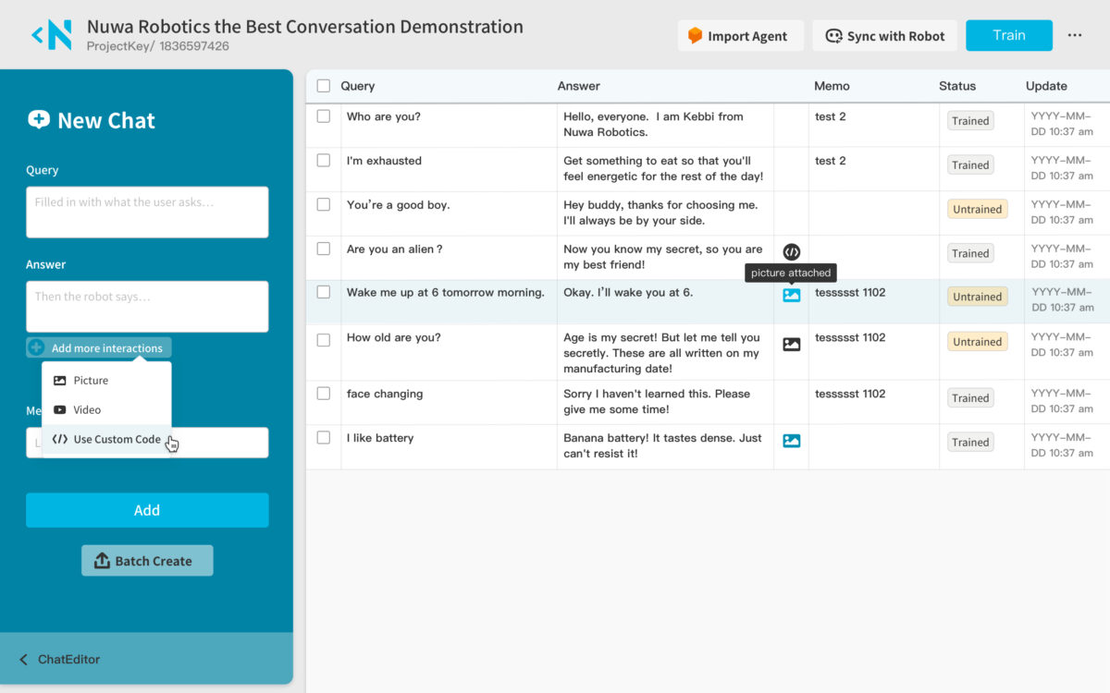Check the 'Who are you?' row checkbox
1110x693 pixels.
click(x=323, y=116)
